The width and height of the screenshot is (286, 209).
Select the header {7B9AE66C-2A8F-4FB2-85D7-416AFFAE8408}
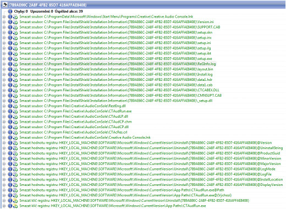point(47,5)
